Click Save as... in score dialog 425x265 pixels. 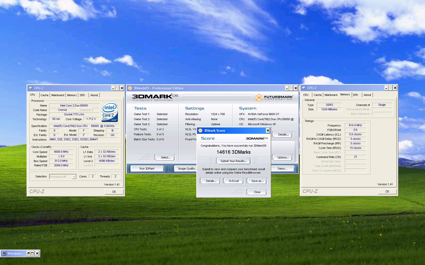click(x=257, y=181)
